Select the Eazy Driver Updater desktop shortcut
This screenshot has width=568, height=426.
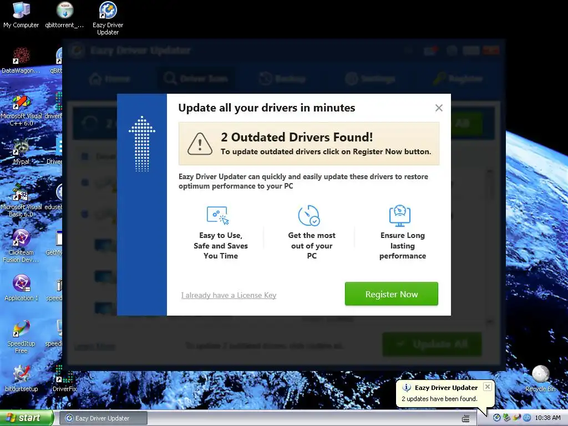pos(108,18)
